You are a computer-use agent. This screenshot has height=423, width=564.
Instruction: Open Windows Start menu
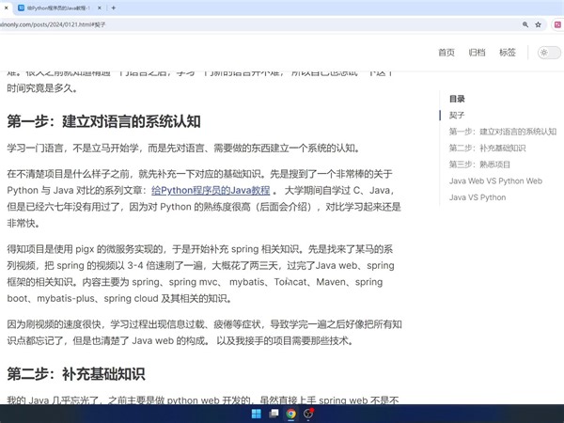[257, 414]
